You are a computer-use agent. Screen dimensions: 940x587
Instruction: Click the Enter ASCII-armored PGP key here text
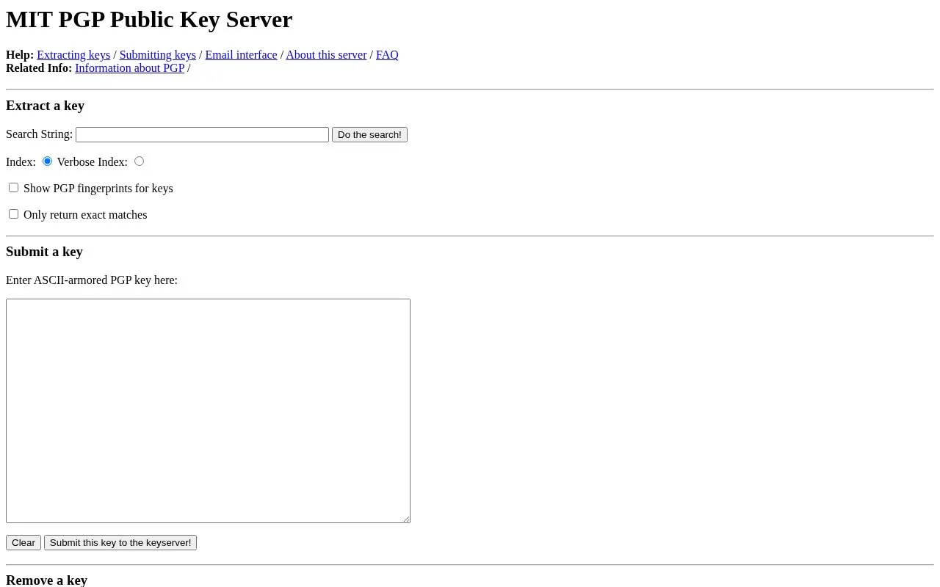coord(92,280)
